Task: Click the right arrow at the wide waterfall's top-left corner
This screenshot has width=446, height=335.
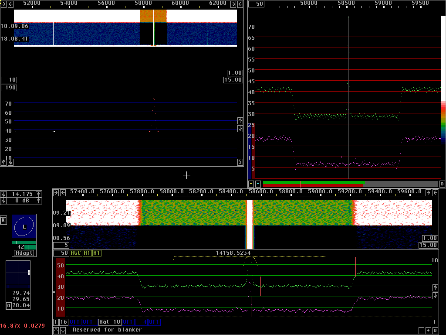Action: pos(3,4)
